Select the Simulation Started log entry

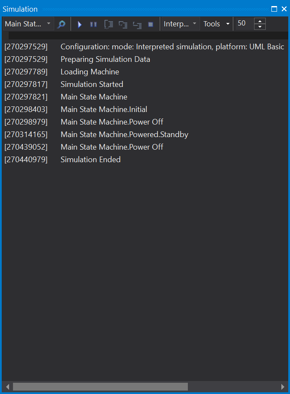pos(92,84)
